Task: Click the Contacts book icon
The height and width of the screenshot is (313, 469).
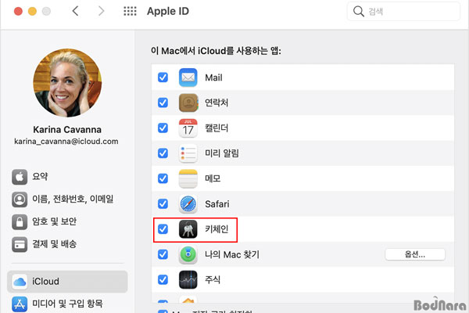Action: (x=188, y=103)
